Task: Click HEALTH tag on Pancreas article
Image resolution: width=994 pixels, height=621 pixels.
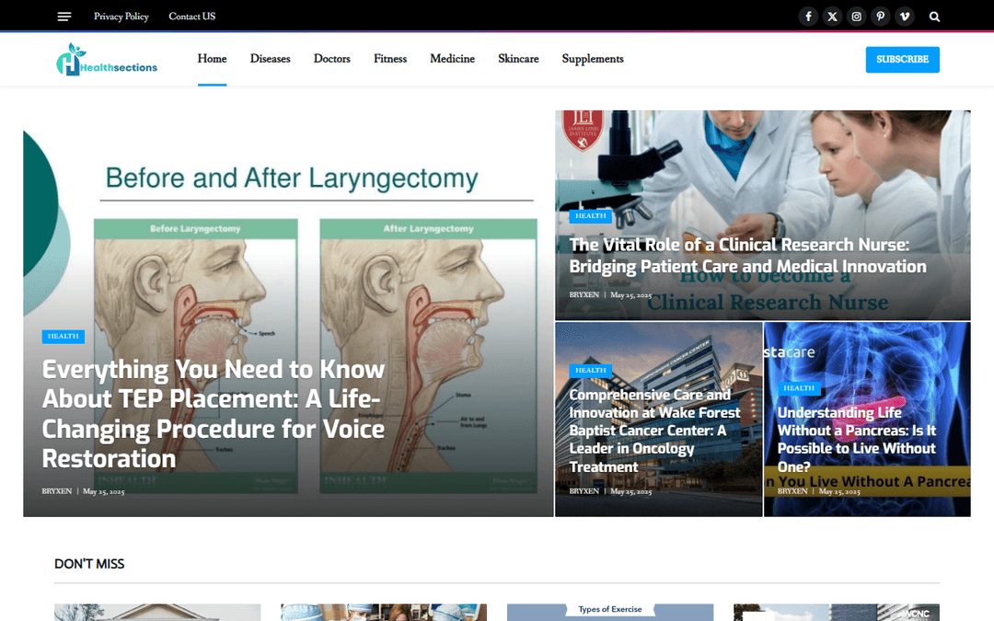Action: tap(799, 388)
